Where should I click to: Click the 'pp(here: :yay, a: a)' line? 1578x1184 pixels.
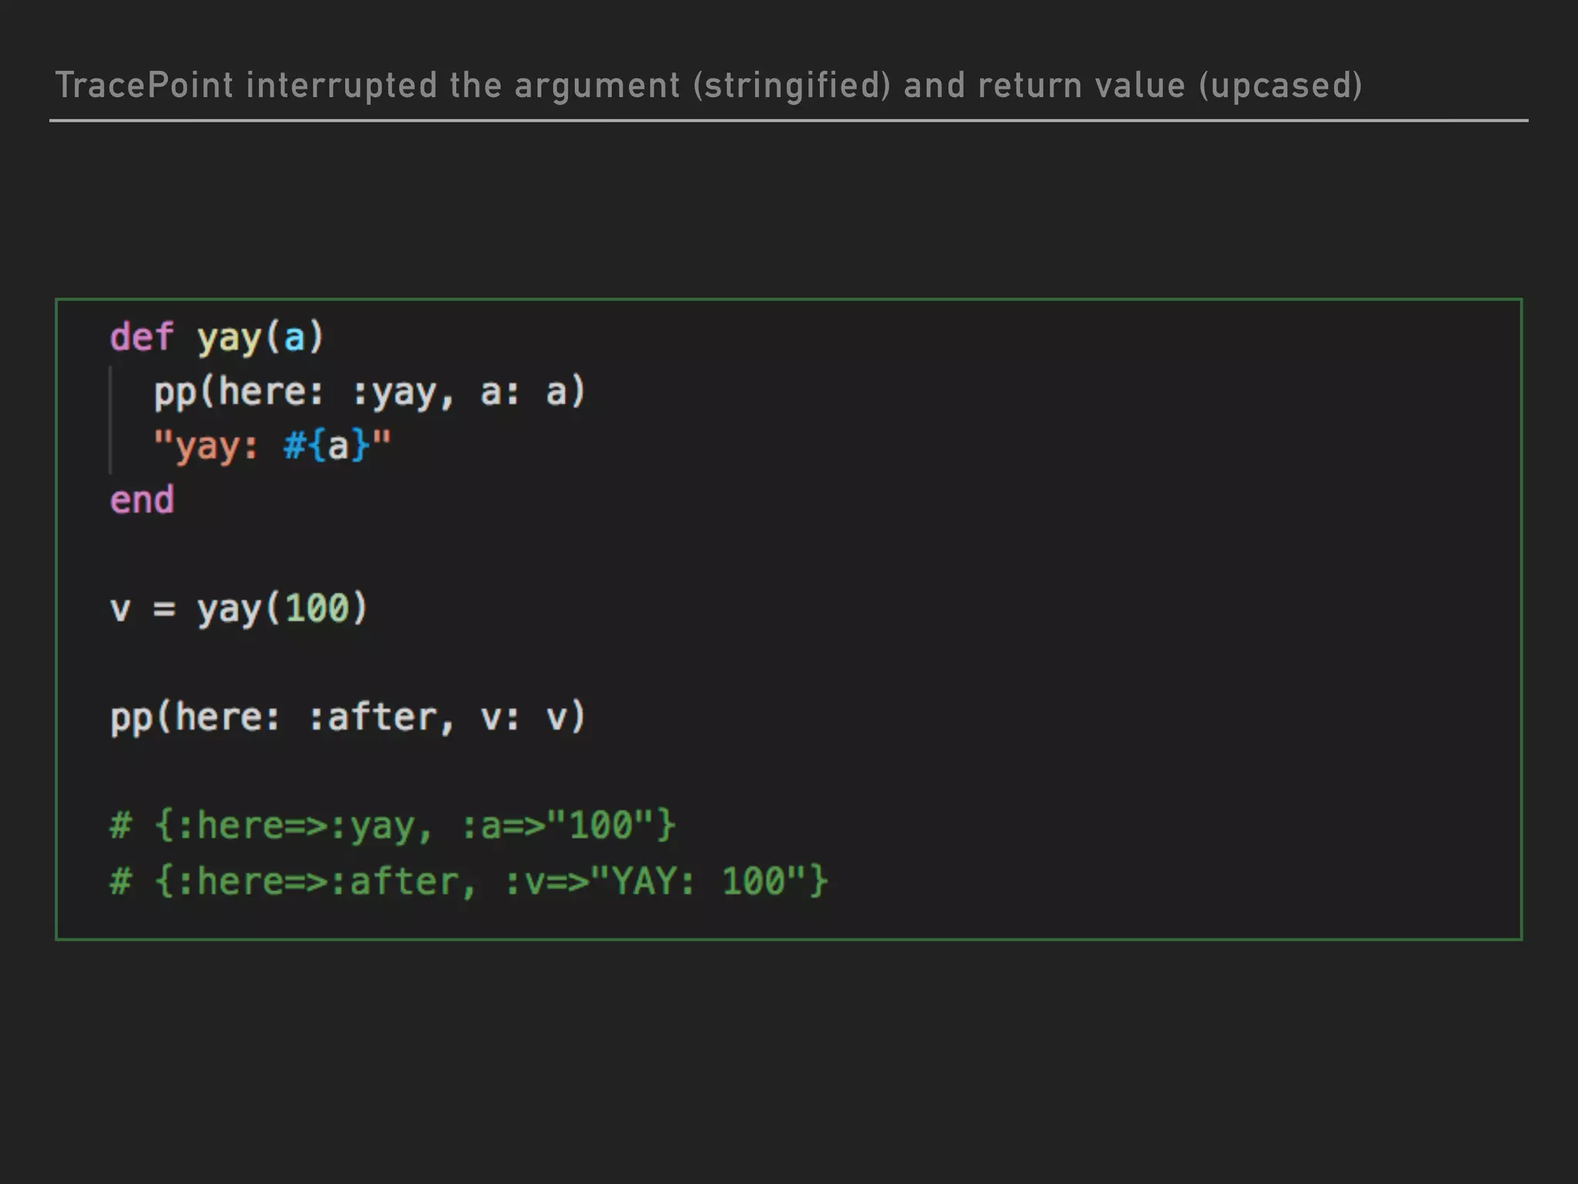(x=370, y=392)
